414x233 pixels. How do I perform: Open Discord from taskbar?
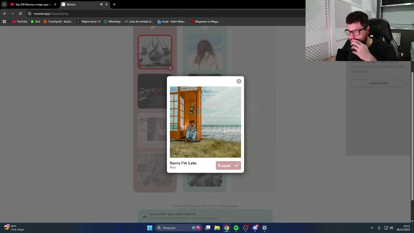coord(255,228)
